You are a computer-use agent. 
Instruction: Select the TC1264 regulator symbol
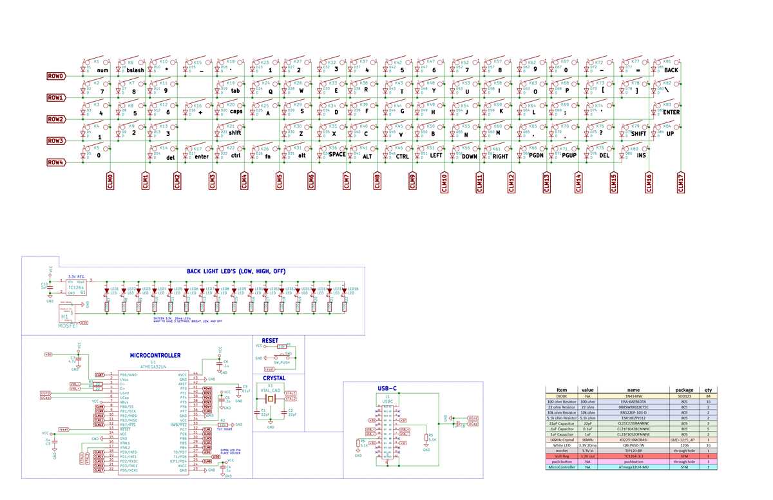click(77, 287)
